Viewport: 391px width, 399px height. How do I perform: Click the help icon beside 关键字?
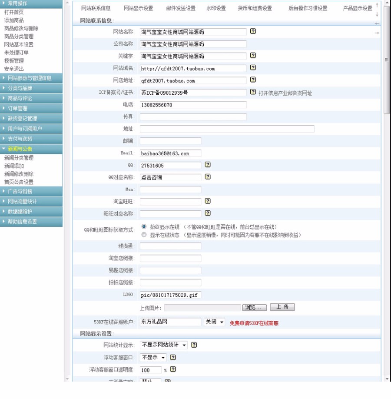tap(252, 56)
